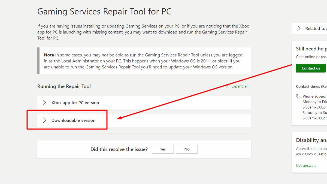
Task: Click the chevron beside "Xbox app for PC version"
Action: (44, 102)
